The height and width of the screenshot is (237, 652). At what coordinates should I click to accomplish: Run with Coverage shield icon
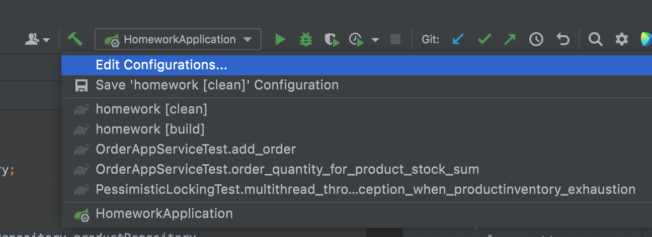332,39
